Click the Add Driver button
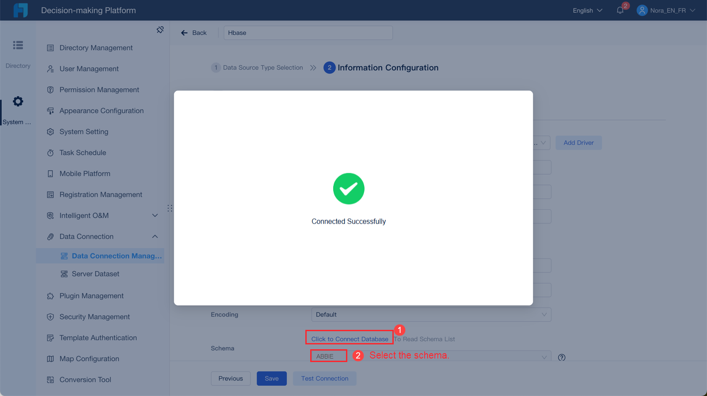Viewport: 707px width, 396px height. coord(578,142)
